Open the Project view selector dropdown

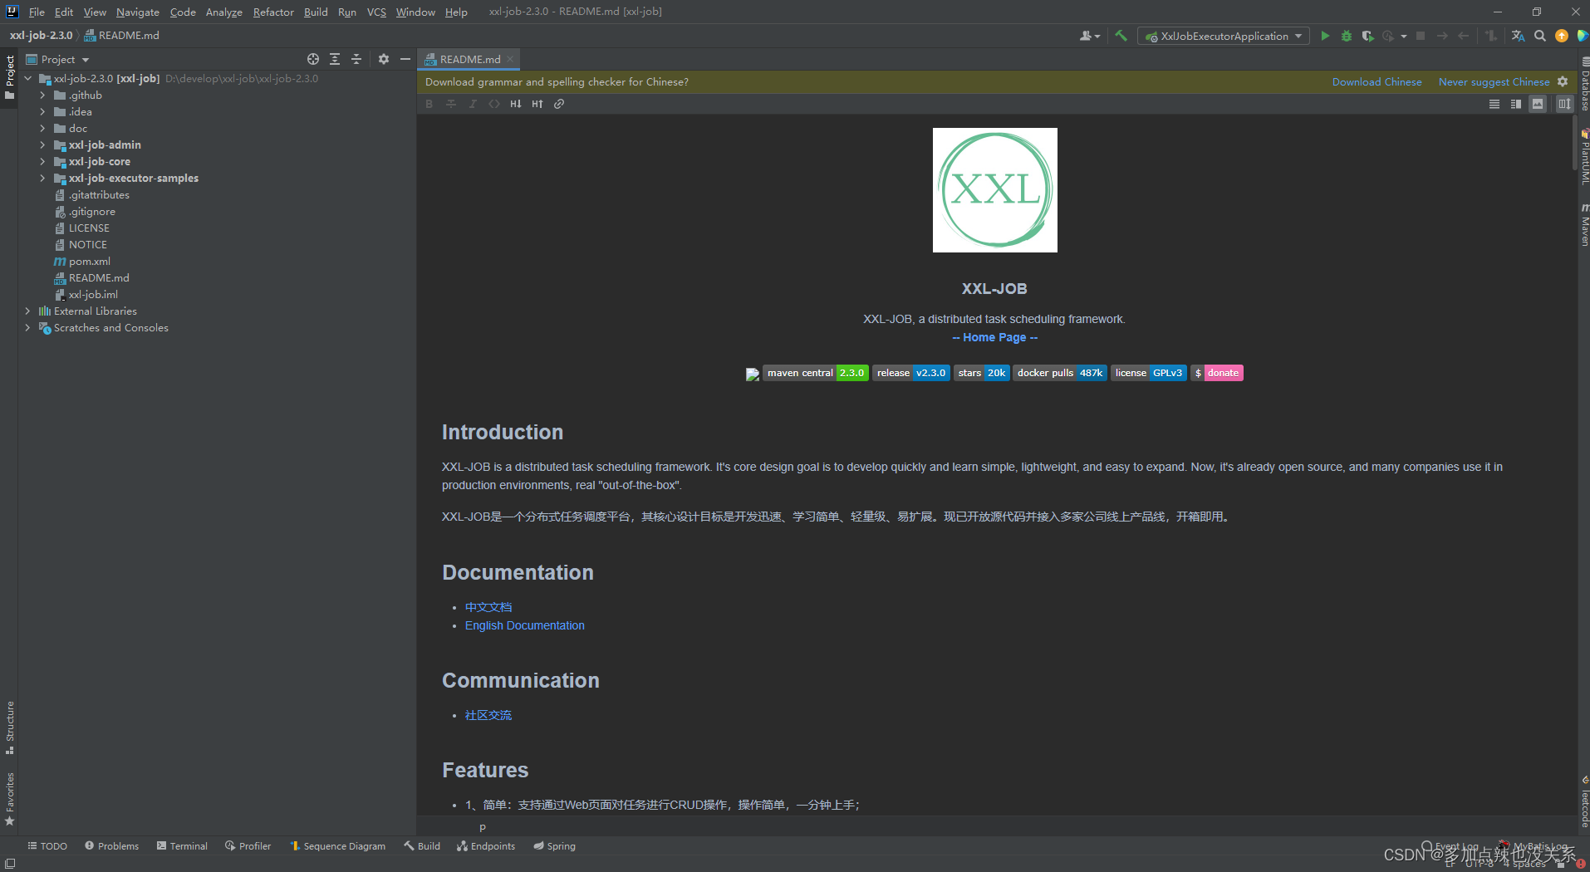[57, 59]
